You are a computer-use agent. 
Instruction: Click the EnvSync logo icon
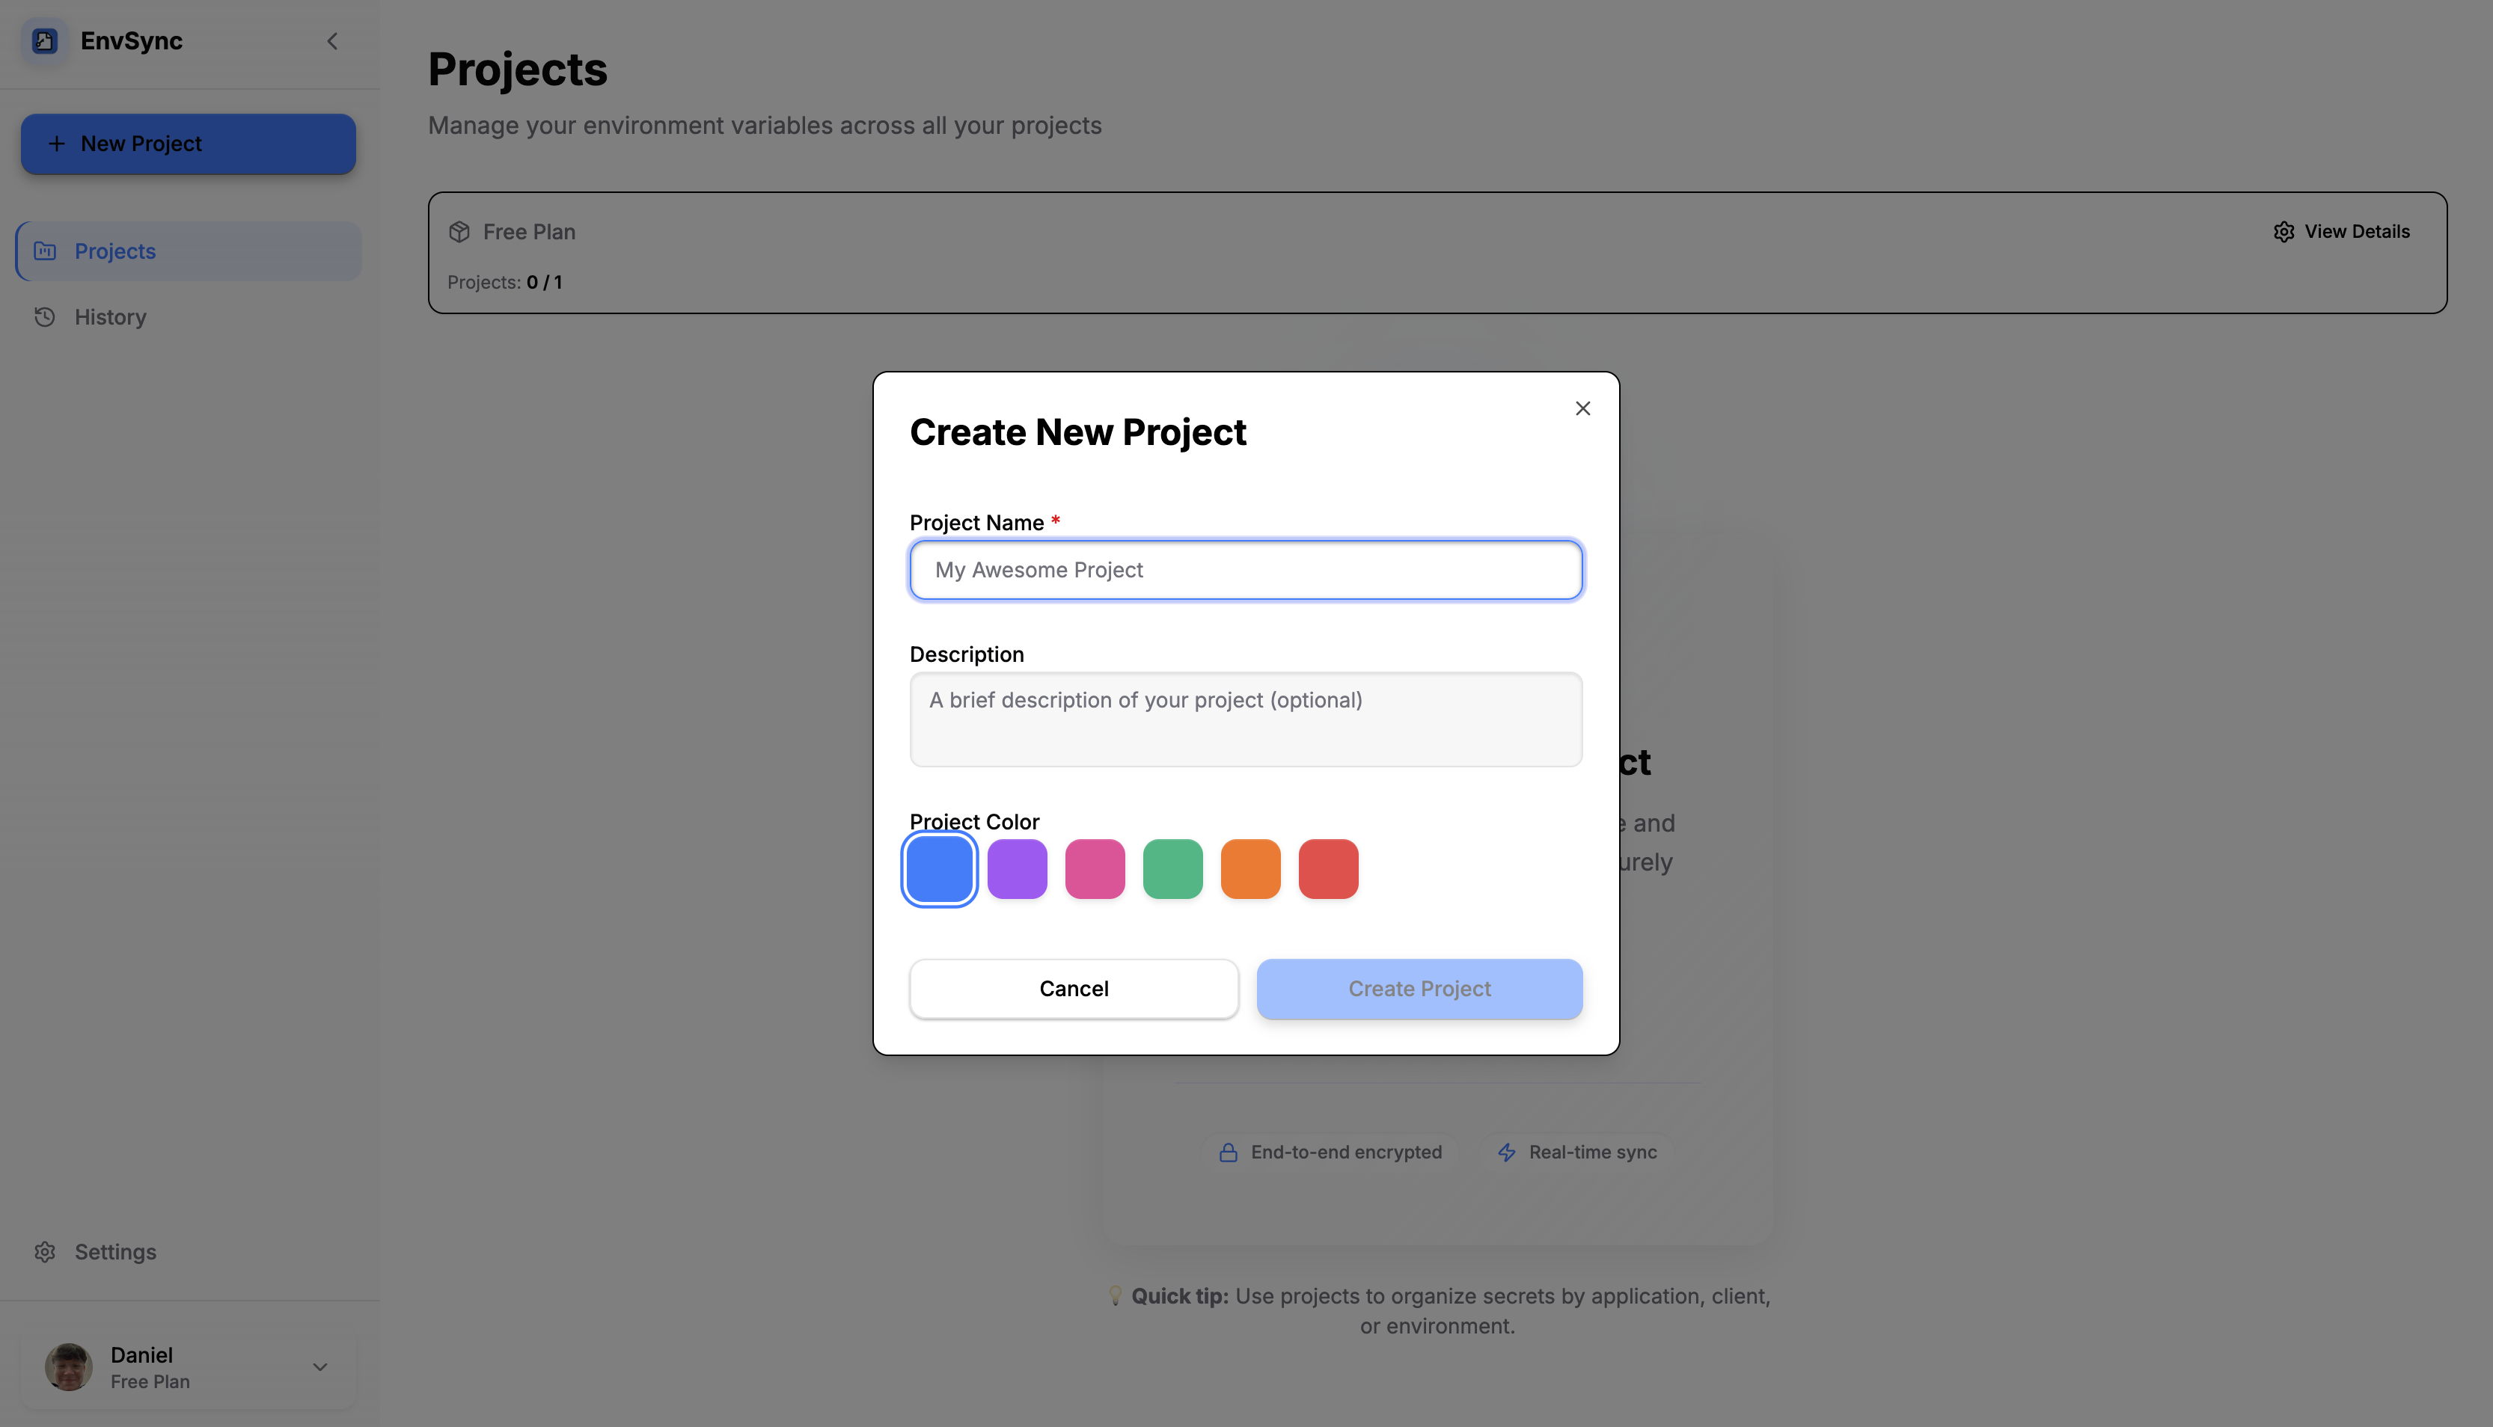44,40
